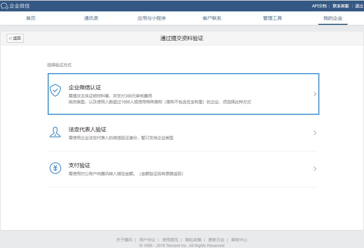The width and height of the screenshot is (364, 248).
Task: Switch to the 客户联系 tab
Action: [x=212, y=18]
